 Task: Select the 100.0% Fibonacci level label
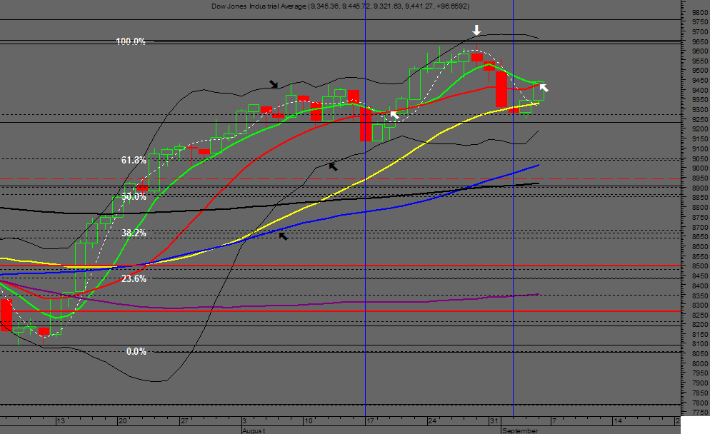[131, 41]
